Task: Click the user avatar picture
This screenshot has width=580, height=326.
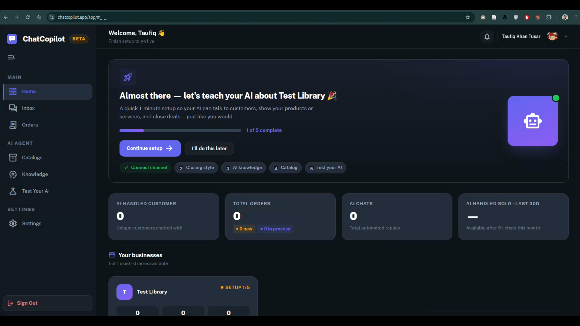Action: click(553, 37)
